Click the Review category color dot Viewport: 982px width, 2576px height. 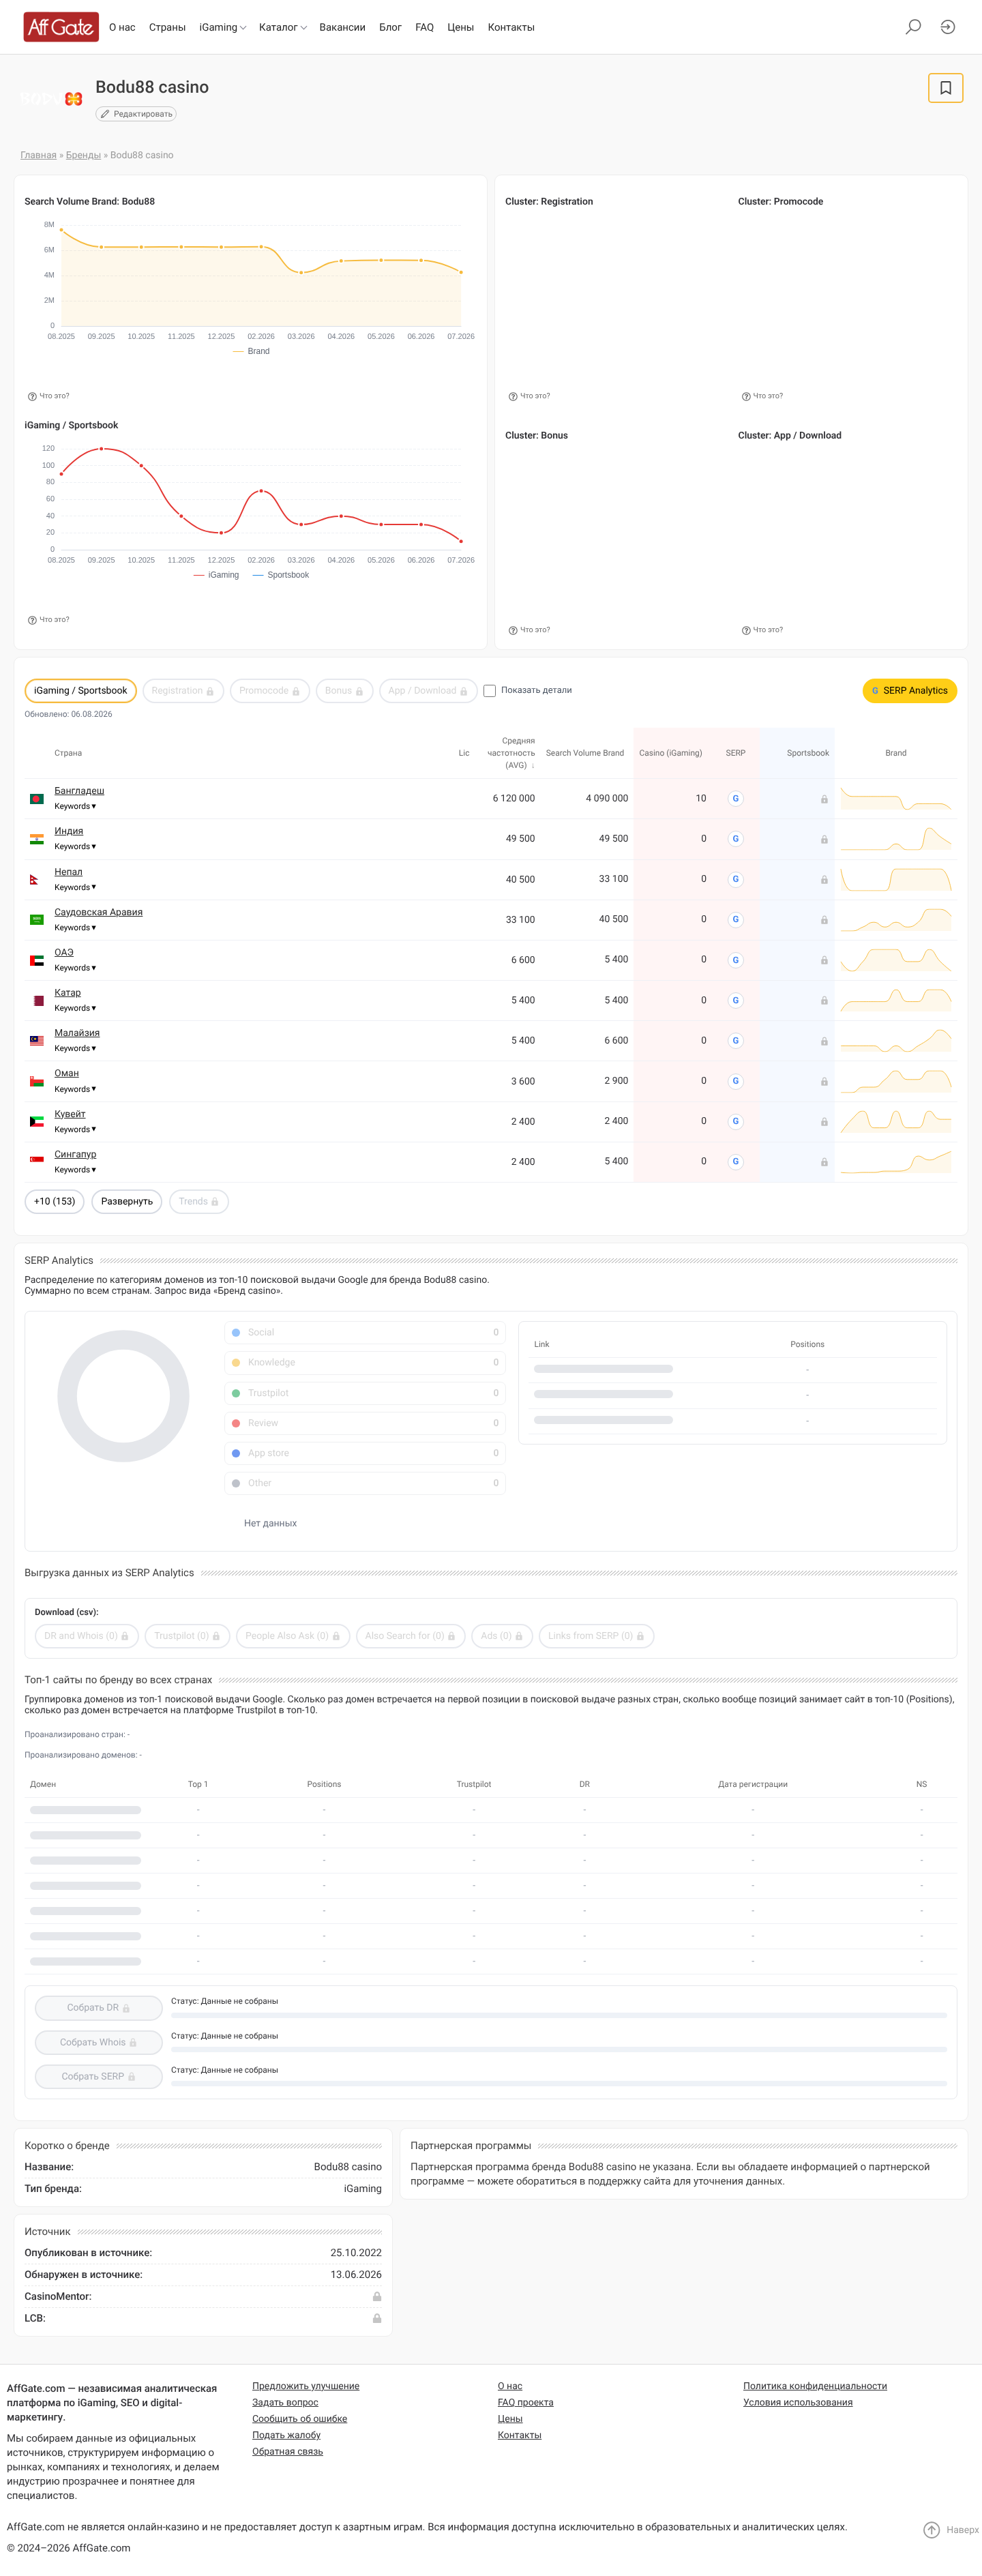(x=236, y=1423)
